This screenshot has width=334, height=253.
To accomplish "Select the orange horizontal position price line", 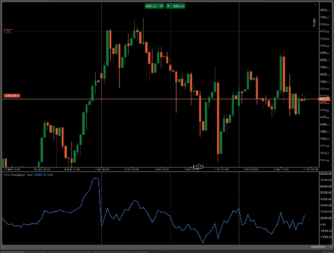I will point(167,99).
